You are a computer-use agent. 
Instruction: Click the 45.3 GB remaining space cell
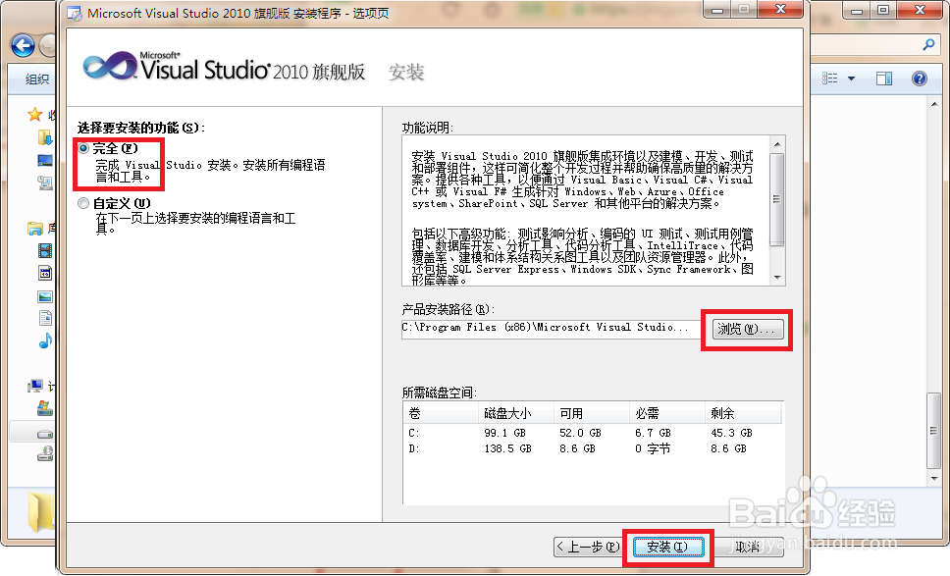(x=731, y=433)
